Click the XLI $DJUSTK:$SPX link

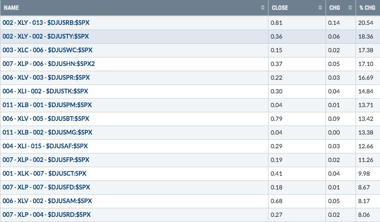(x=45, y=91)
